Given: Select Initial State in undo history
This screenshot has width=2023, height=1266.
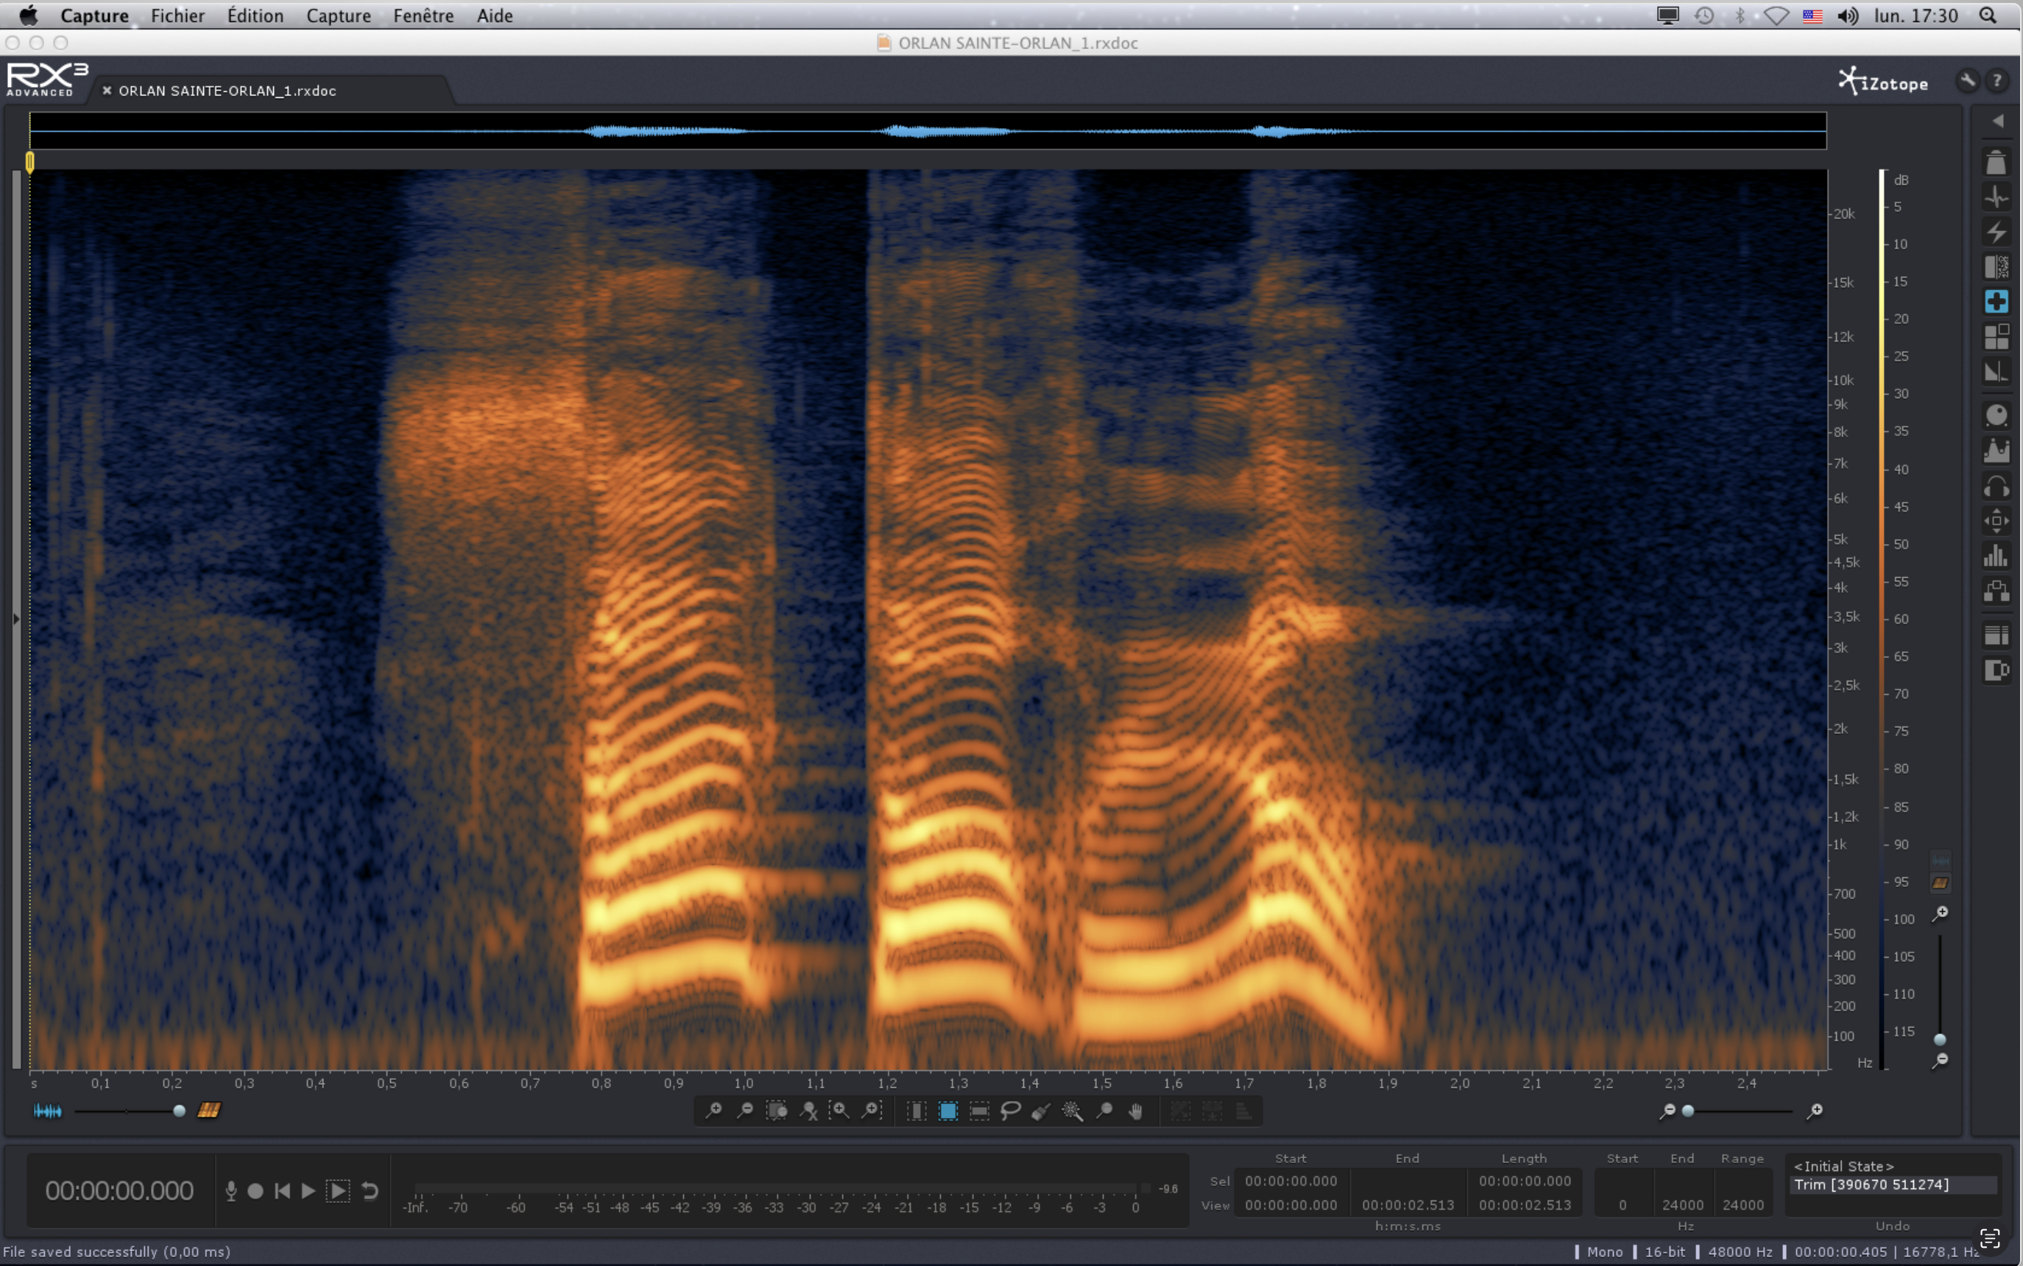Looking at the screenshot, I should (1843, 1165).
